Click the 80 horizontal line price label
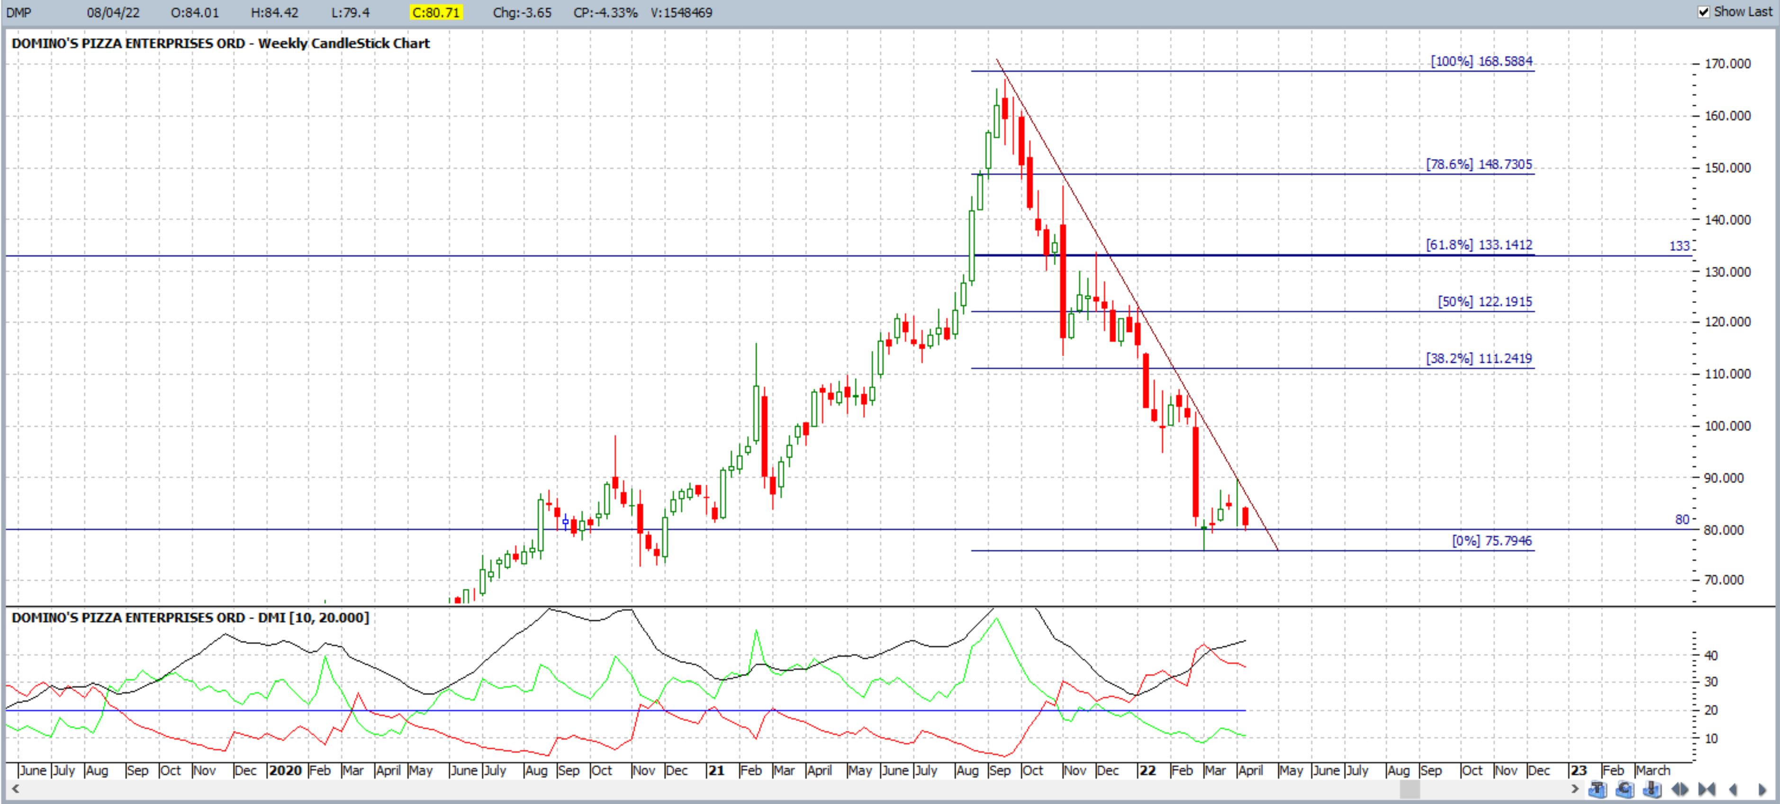 coord(1682,519)
